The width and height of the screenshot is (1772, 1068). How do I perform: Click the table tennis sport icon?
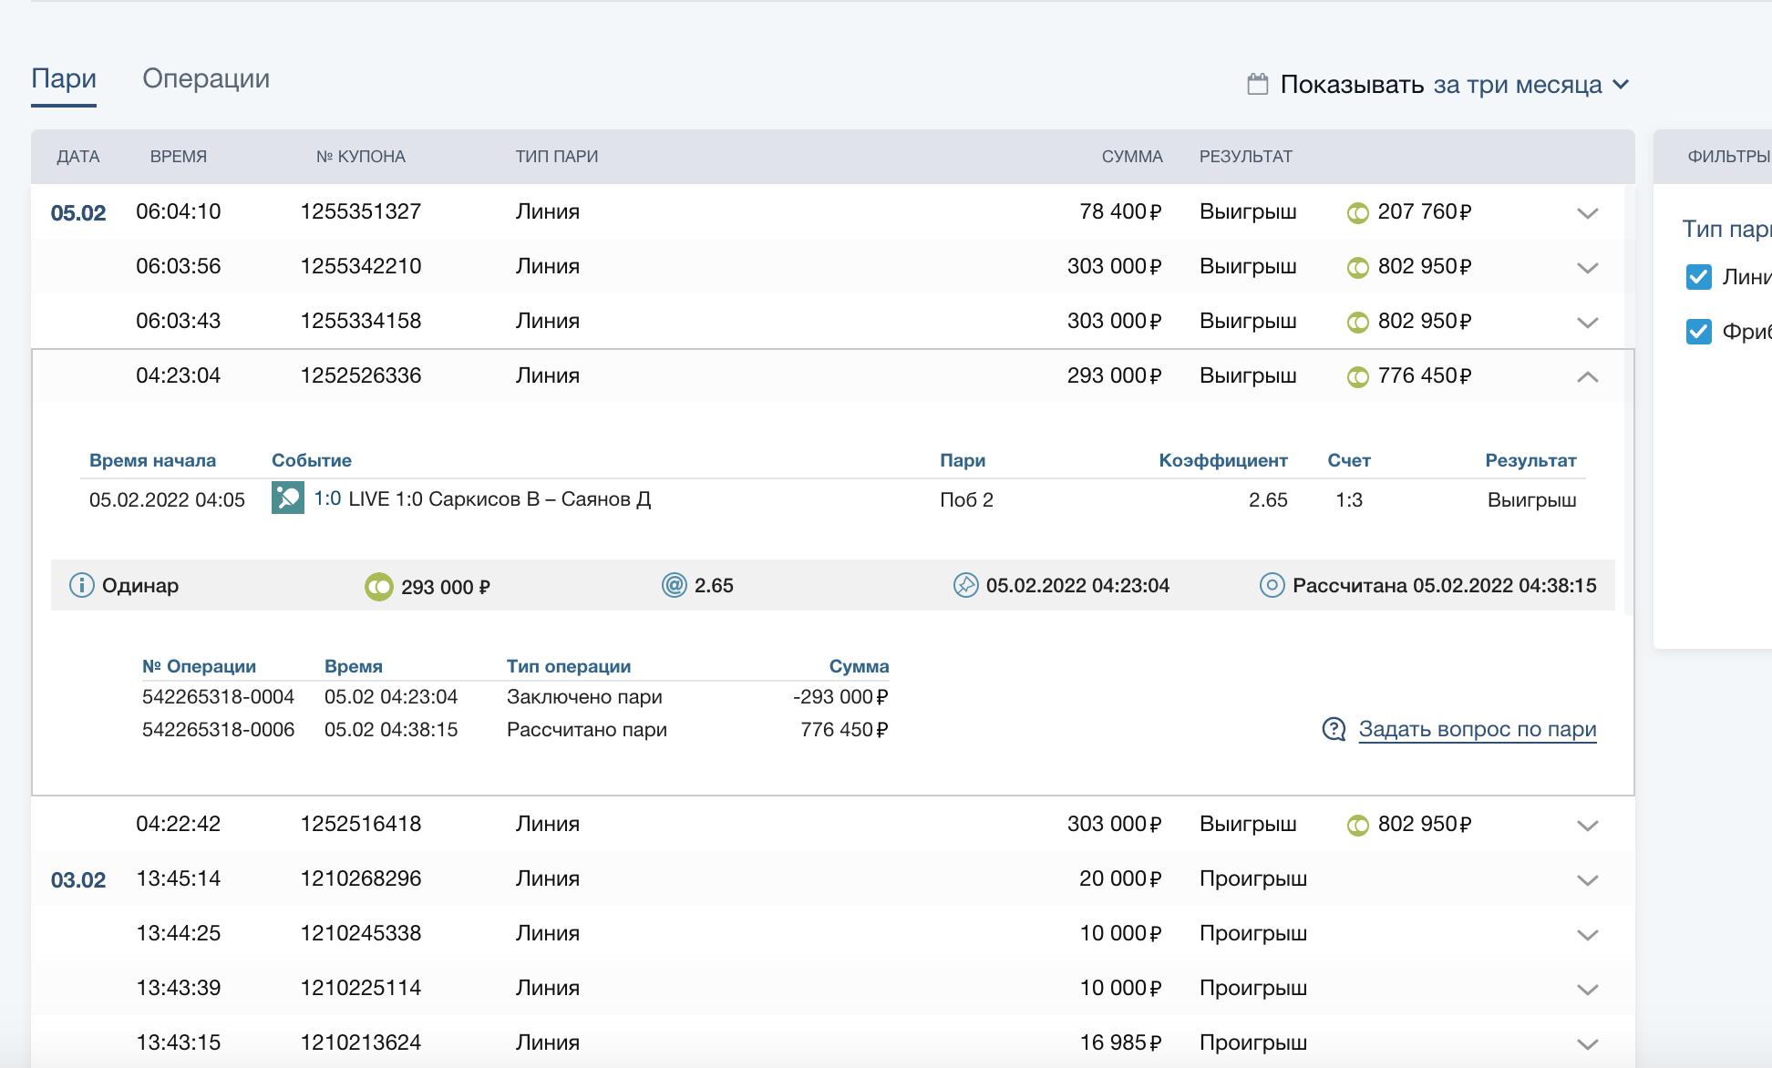coord(287,498)
